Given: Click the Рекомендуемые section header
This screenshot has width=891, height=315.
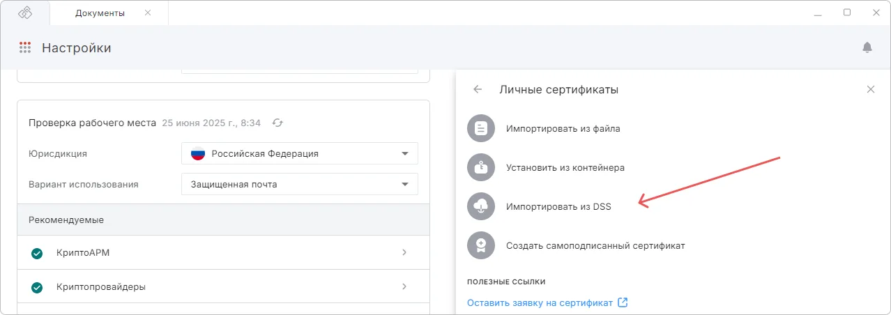Looking at the screenshot, I should pos(223,220).
